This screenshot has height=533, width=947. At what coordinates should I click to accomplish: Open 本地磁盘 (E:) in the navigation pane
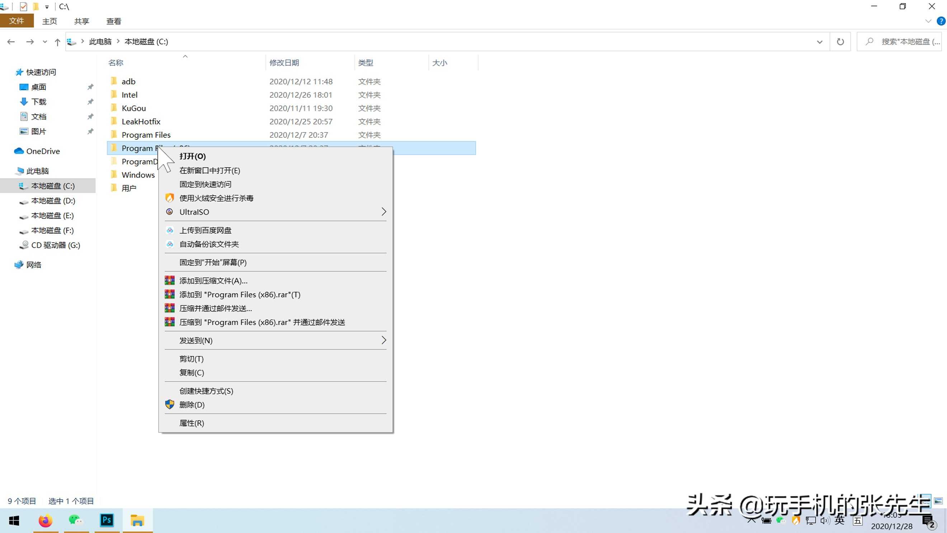[x=52, y=216]
